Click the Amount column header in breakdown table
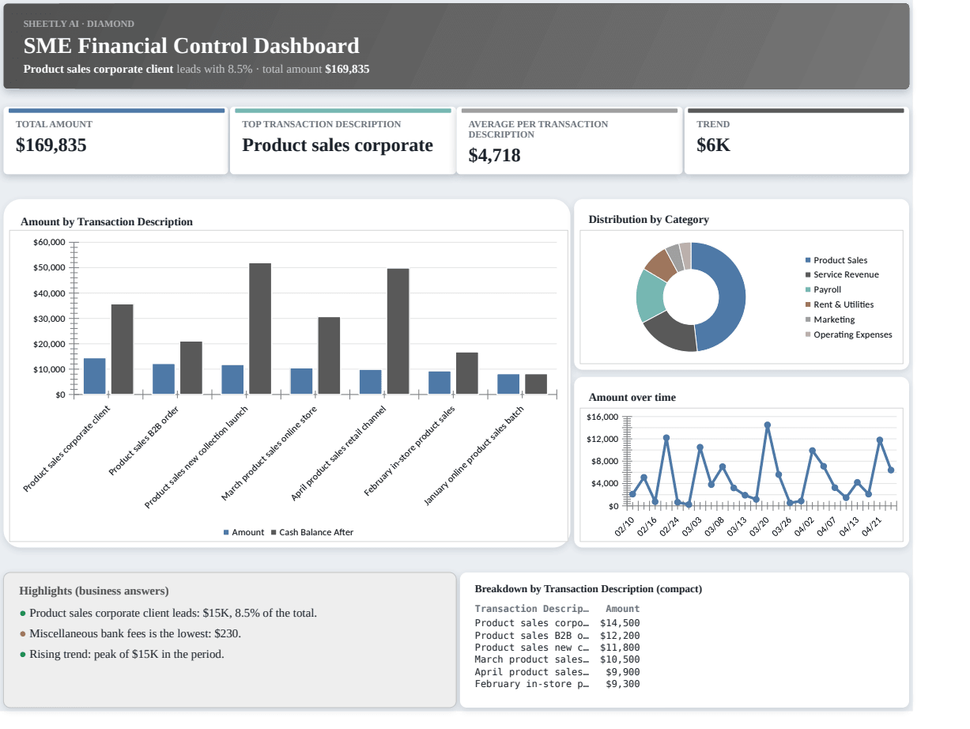This screenshot has height=729, width=970. tap(623, 609)
